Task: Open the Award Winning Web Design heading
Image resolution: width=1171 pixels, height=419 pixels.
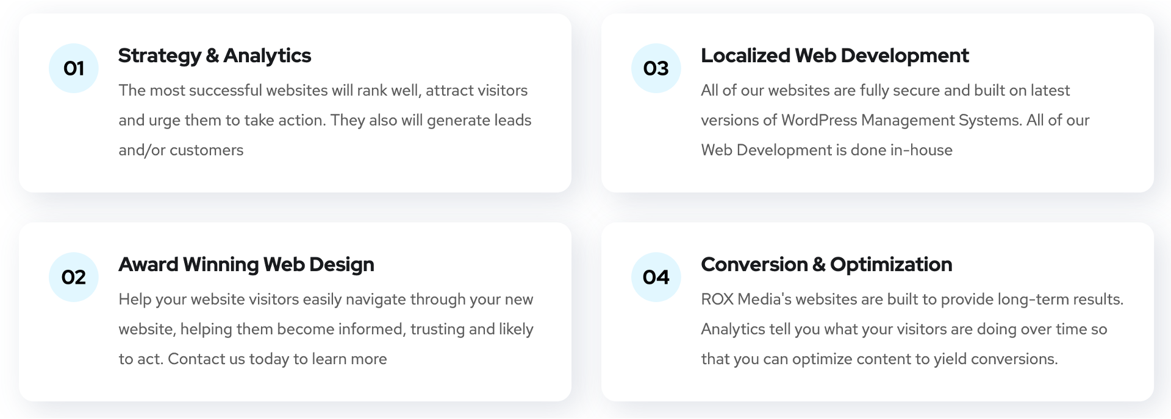Action: (x=246, y=264)
